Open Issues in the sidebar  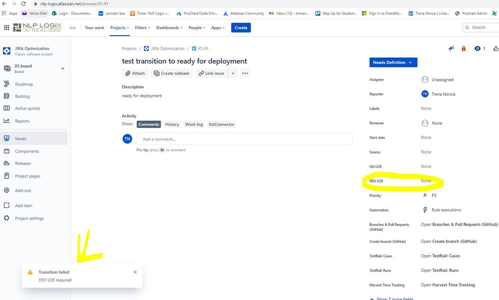pos(34,138)
